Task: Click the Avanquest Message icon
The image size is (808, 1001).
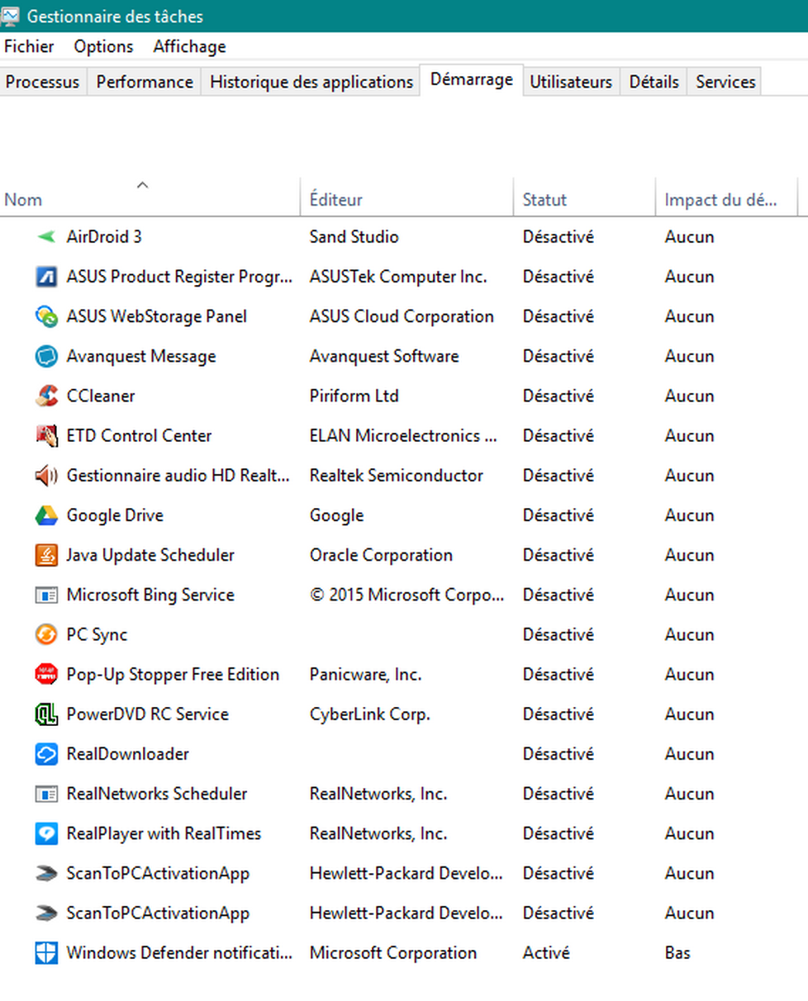Action: [46, 356]
